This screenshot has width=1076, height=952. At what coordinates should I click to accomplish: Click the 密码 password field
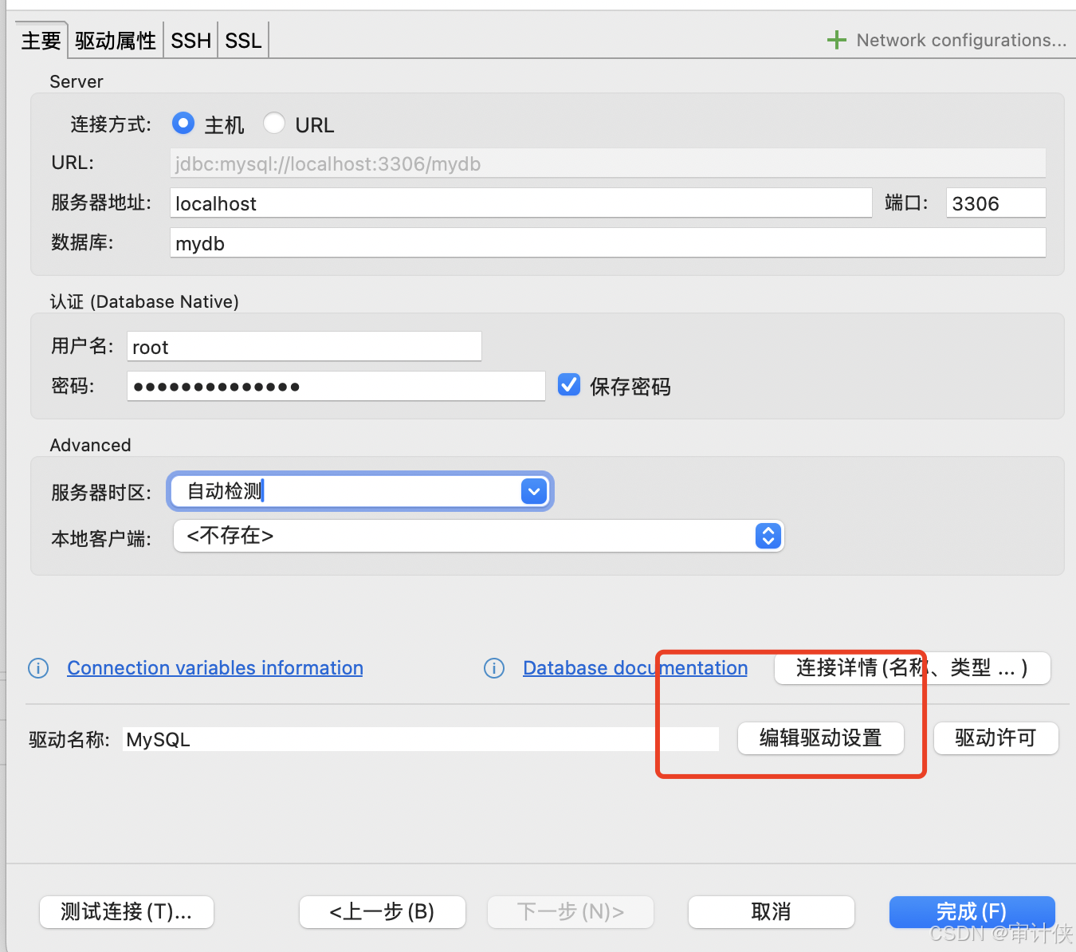click(x=336, y=387)
